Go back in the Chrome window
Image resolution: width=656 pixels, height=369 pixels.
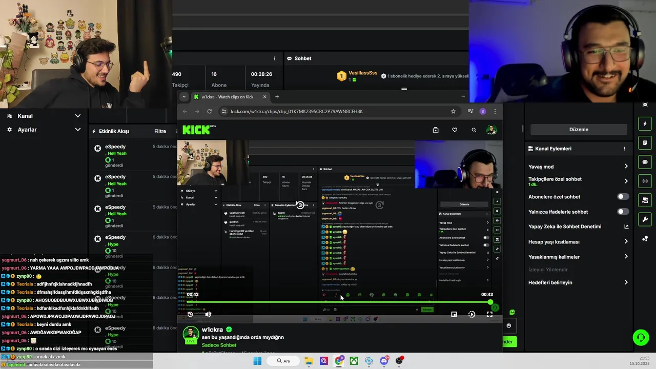185,111
